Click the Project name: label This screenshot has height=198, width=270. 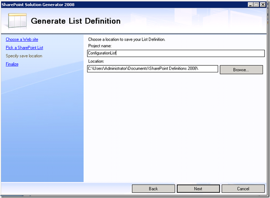pos(100,46)
